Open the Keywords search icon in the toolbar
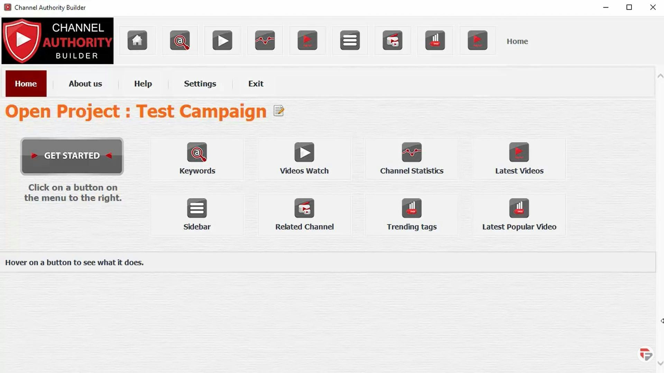This screenshot has width=664, height=373. pyautogui.click(x=180, y=40)
